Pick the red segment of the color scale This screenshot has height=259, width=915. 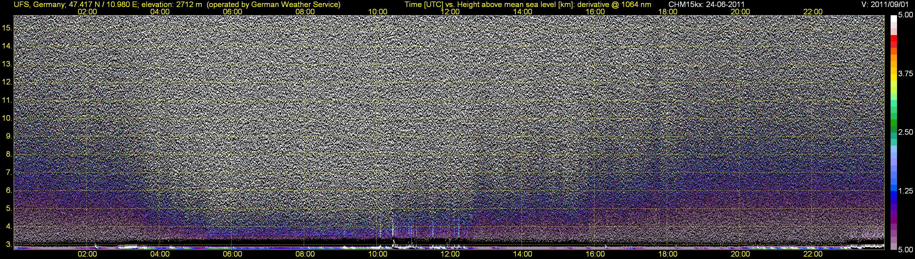(894, 38)
